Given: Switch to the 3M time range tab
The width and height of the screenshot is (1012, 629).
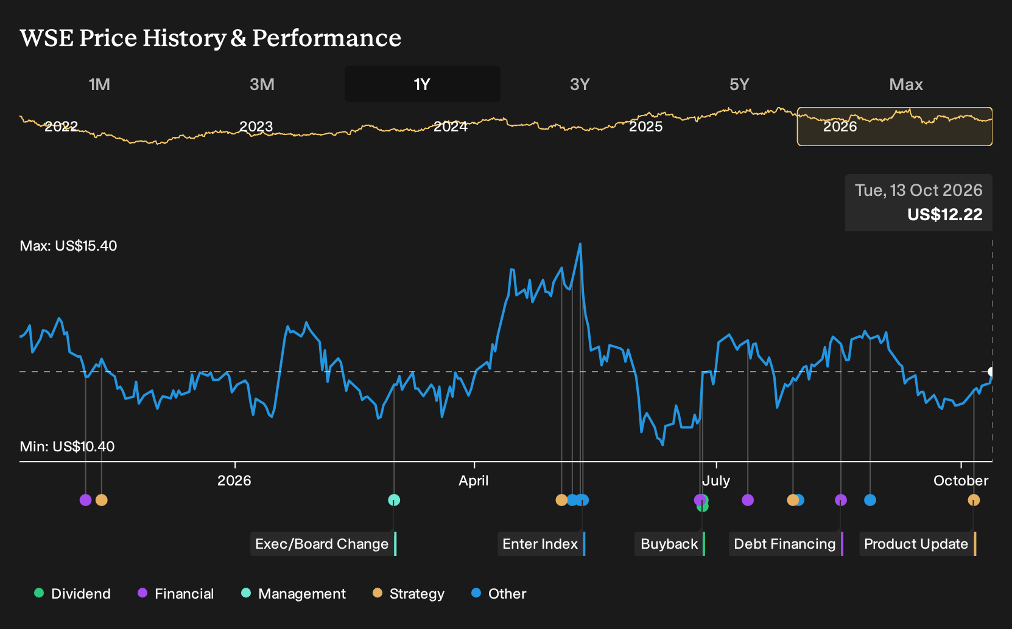Looking at the screenshot, I should (262, 84).
